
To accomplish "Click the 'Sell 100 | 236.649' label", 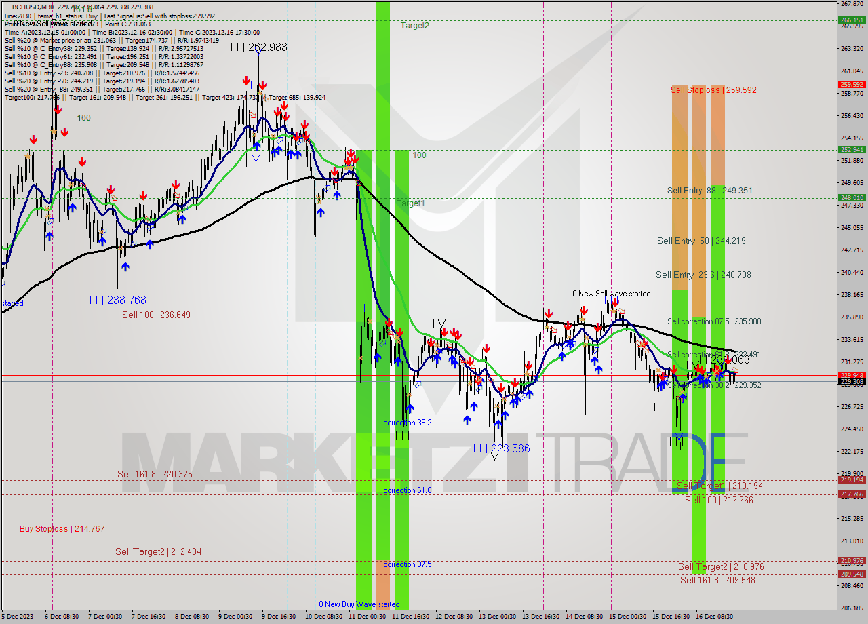I will [156, 315].
